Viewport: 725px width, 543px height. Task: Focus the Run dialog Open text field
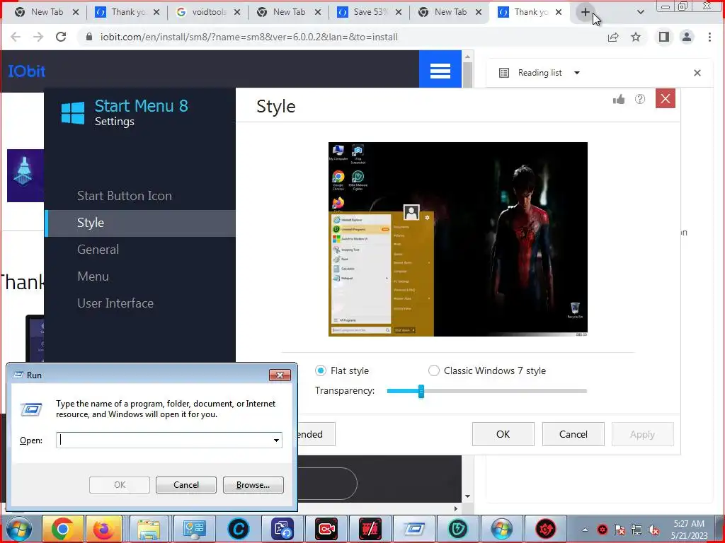[164, 440]
